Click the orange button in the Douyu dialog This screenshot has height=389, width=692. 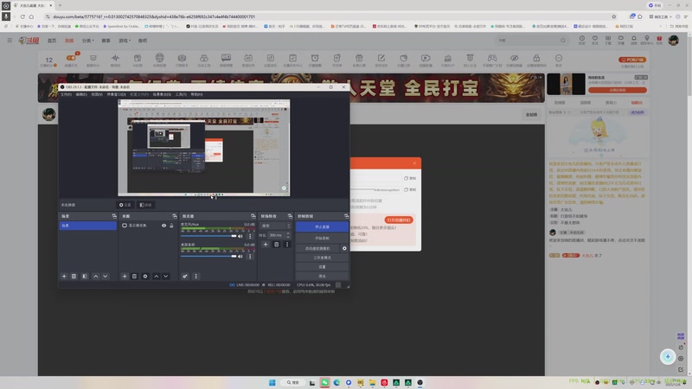click(x=399, y=220)
